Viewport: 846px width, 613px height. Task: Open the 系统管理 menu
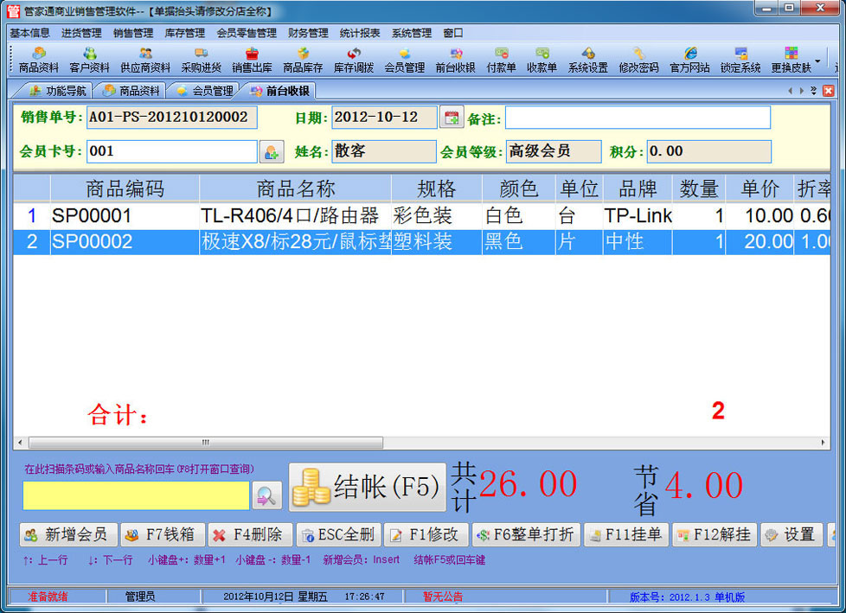coord(412,33)
